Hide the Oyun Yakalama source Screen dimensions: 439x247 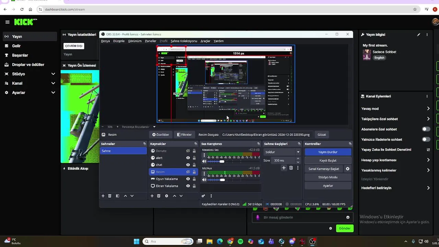coord(188,179)
